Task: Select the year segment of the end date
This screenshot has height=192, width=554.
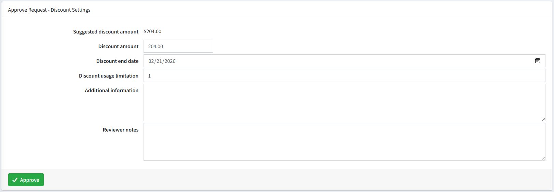Action: click(x=170, y=61)
